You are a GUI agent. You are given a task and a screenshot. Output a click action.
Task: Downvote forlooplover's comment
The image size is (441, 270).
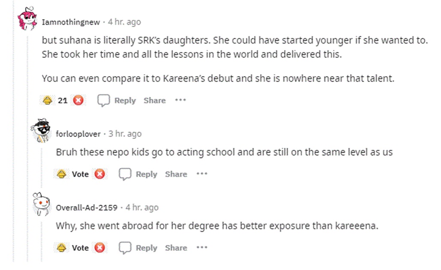[x=99, y=174]
